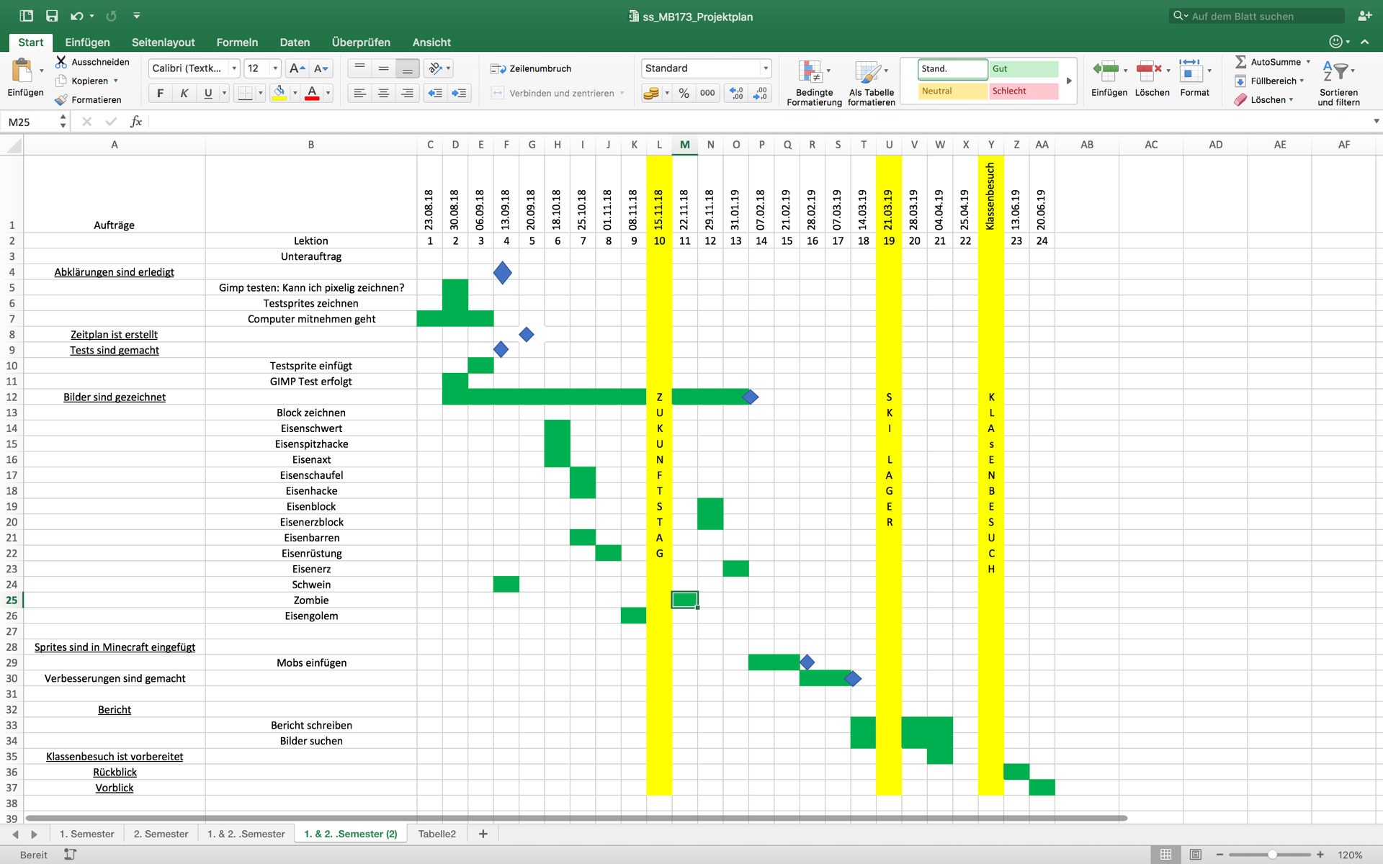Align text right icon
Screen dimensions: 1383x864
pyautogui.click(x=407, y=93)
